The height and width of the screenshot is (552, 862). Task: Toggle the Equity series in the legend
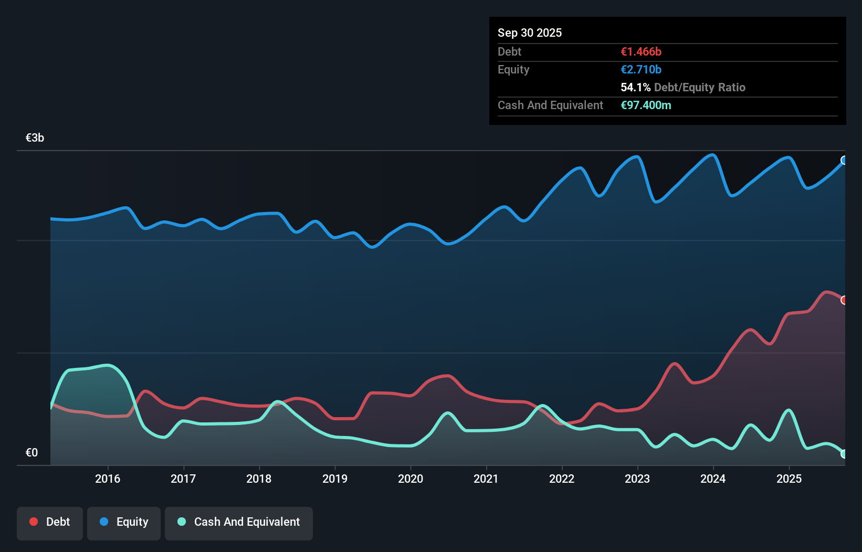pyautogui.click(x=124, y=523)
